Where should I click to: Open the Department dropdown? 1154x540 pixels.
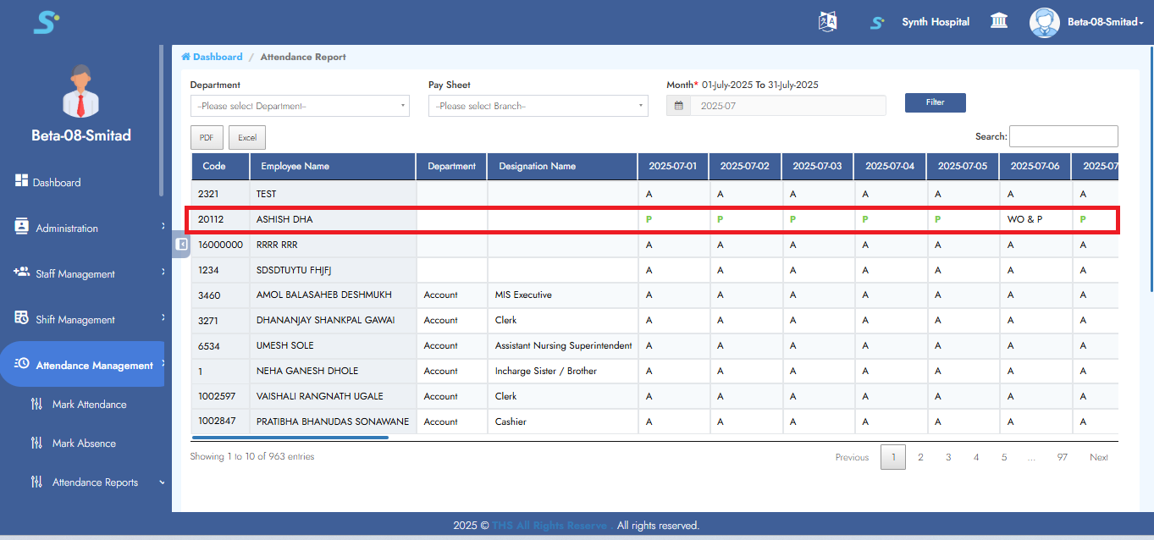(300, 106)
